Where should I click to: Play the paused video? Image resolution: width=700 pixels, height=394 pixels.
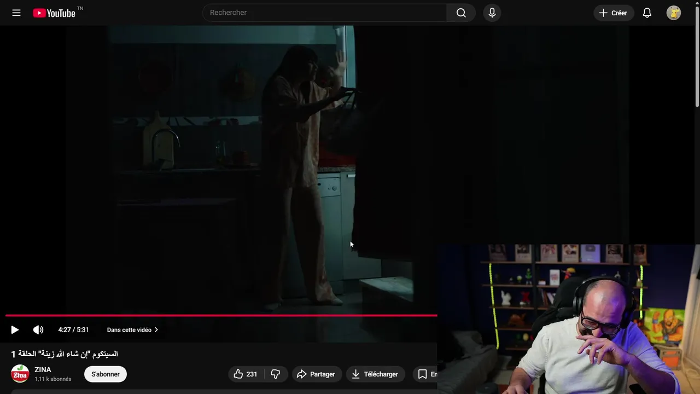[15, 329]
